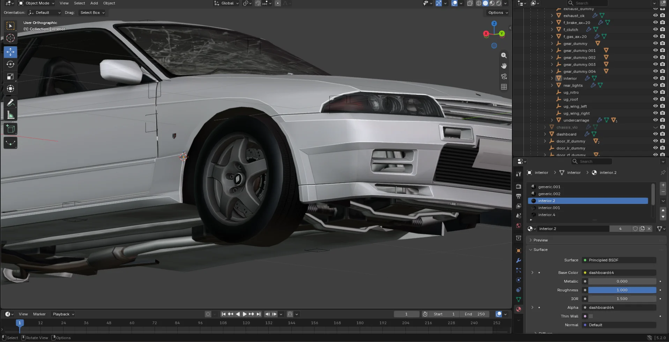669x342 pixels.
Task: Click the pan hand viewport icon
Action: point(504,66)
